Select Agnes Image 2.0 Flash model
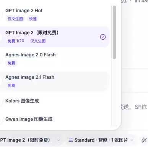Image resolution: width=148 pixels, height=147 pixels. click(55, 59)
